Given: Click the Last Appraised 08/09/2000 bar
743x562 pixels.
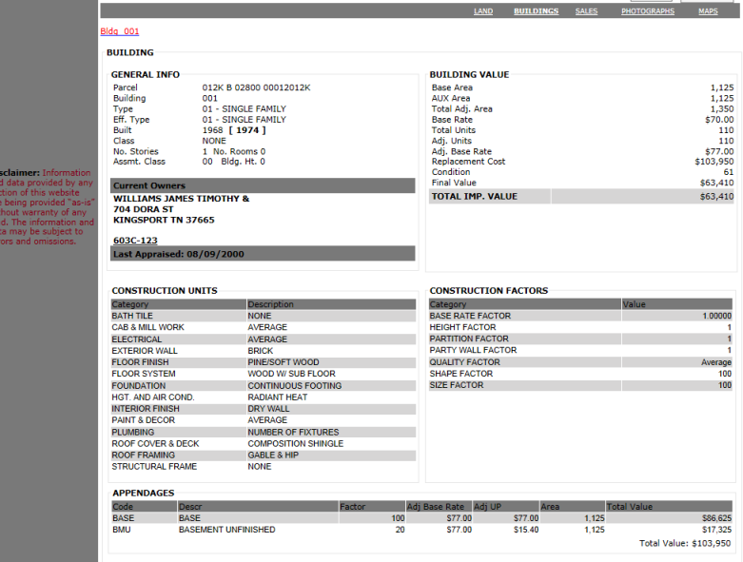Looking at the screenshot, I should [263, 254].
